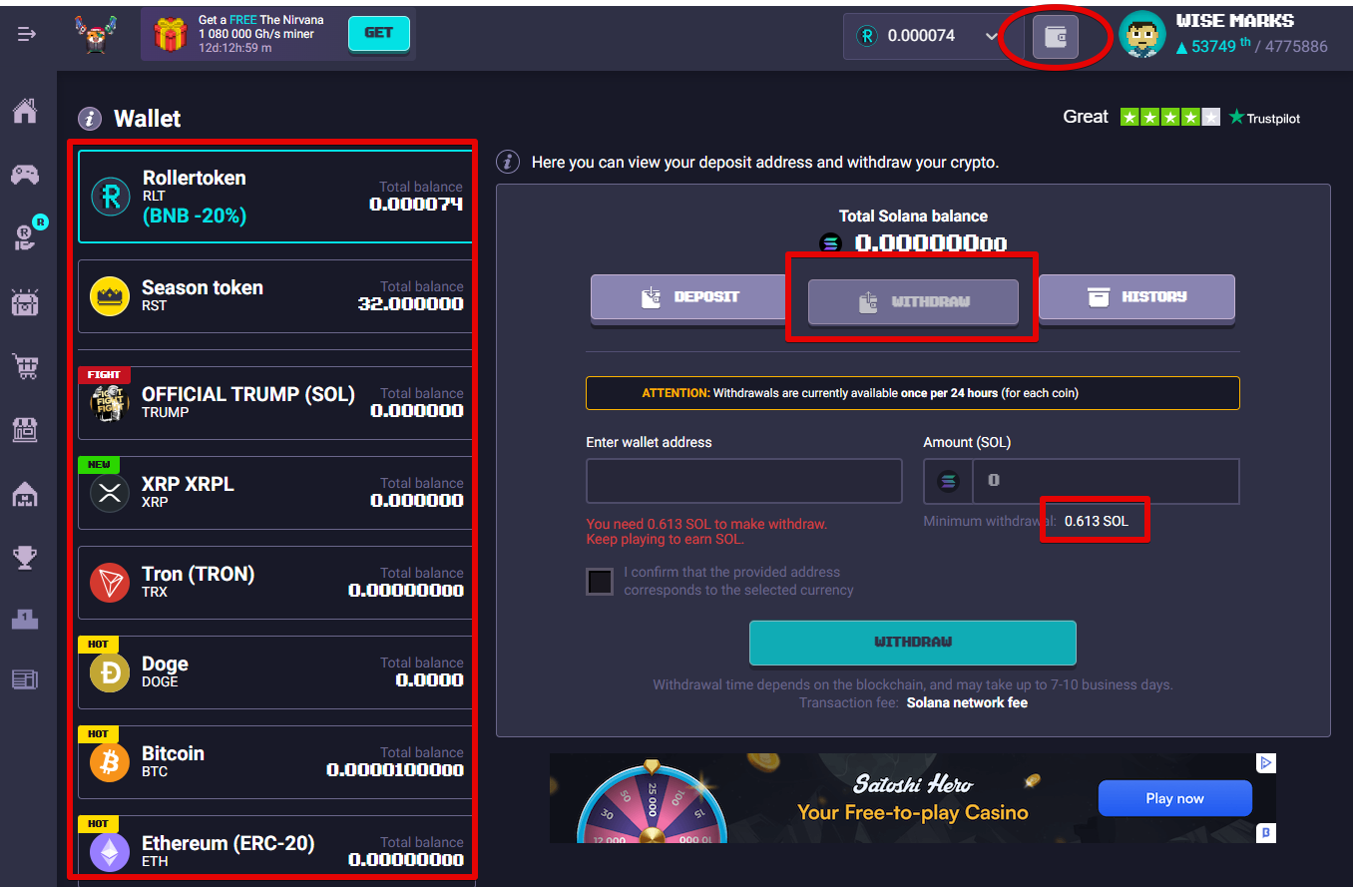Expand the sidebar menu icon
Screen dimensions: 1353x887
pos(27,34)
